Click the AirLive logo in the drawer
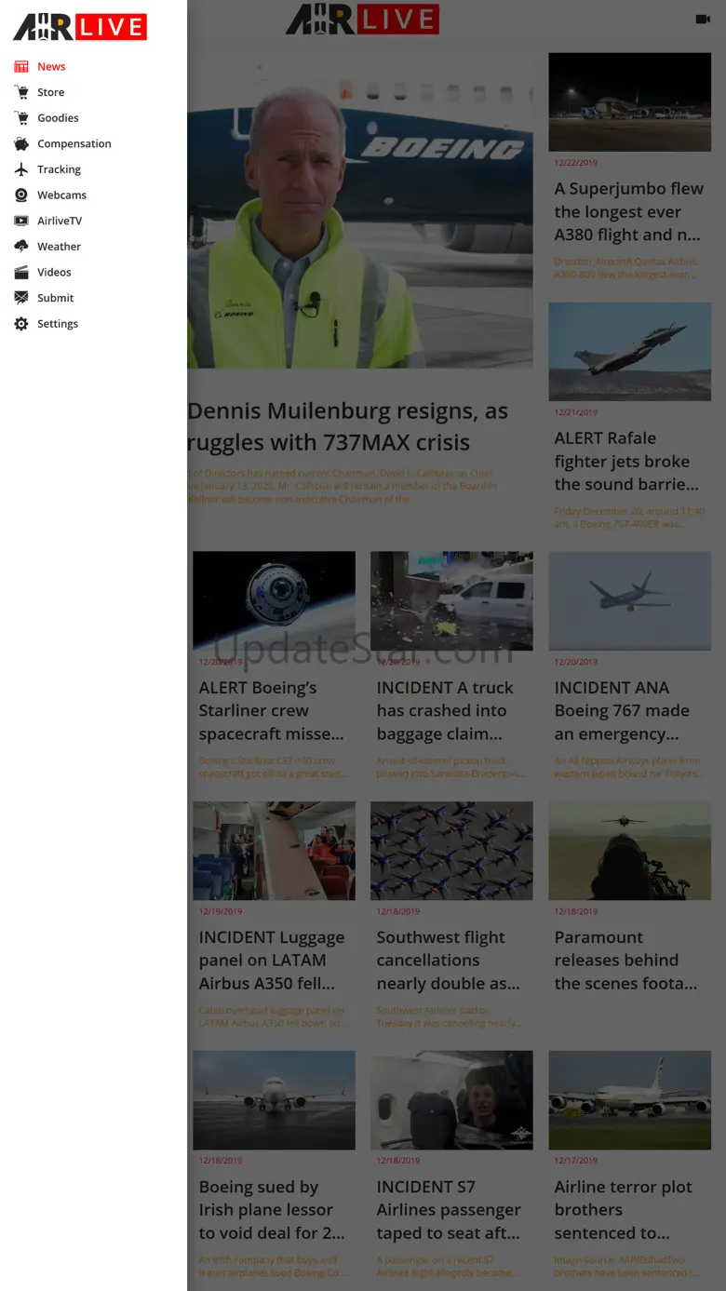The height and width of the screenshot is (1291, 726). pos(80,27)
